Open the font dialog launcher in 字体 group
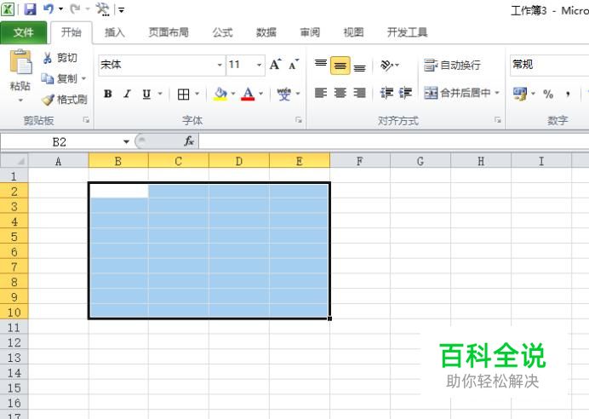The image size is (589, 419). [299, 120]
